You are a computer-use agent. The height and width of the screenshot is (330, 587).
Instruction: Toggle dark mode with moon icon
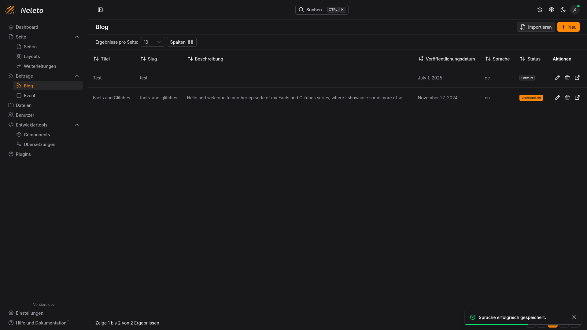[563, 10]
